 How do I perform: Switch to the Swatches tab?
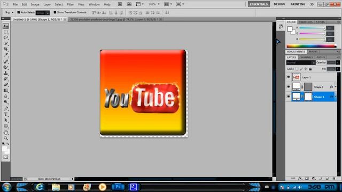pos(306,22)
